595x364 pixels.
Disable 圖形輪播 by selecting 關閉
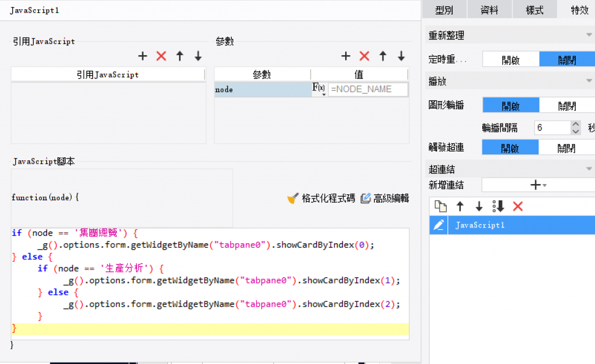pyautogui.click(x=567, y=105)
